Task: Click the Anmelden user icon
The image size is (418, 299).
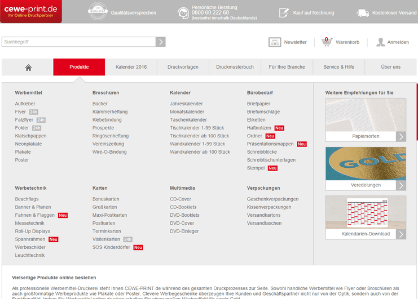Action: point(381,42)
